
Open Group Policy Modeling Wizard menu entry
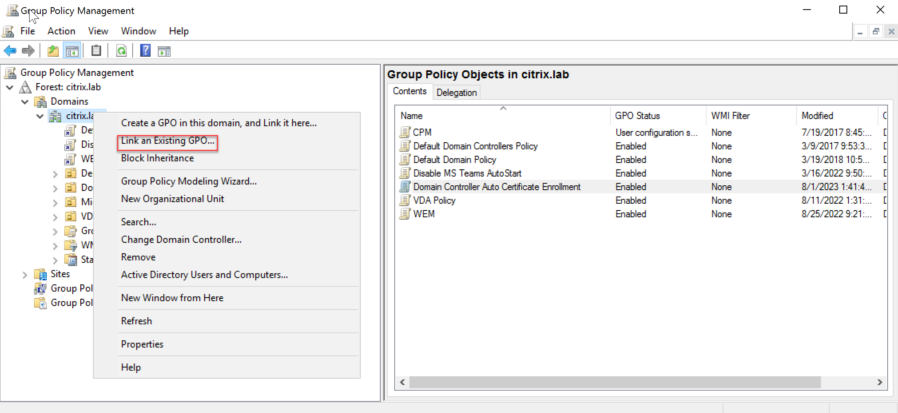(x=189, y=181)
